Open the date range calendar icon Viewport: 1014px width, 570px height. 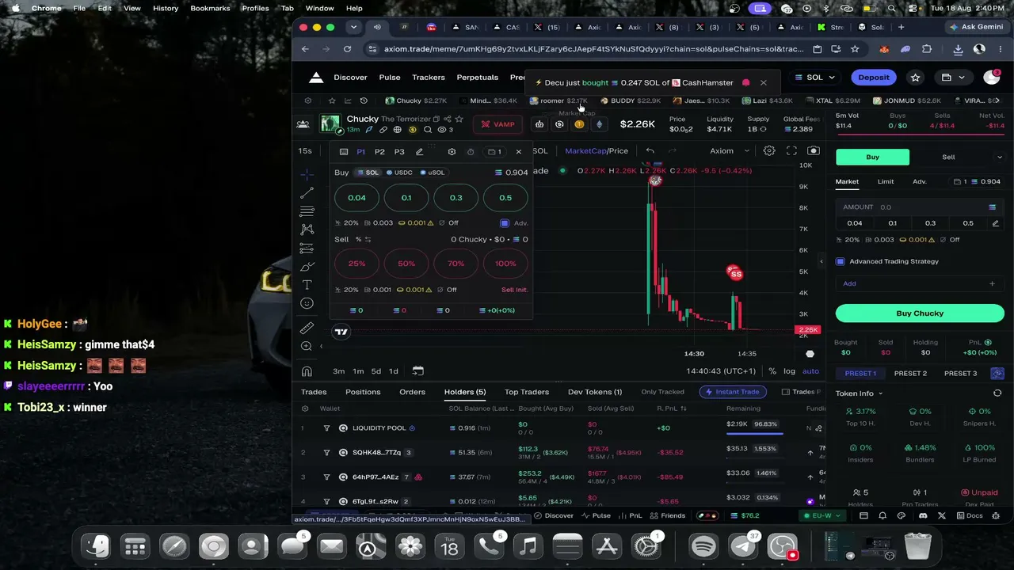pyautogui.click(x=418, y=371)
